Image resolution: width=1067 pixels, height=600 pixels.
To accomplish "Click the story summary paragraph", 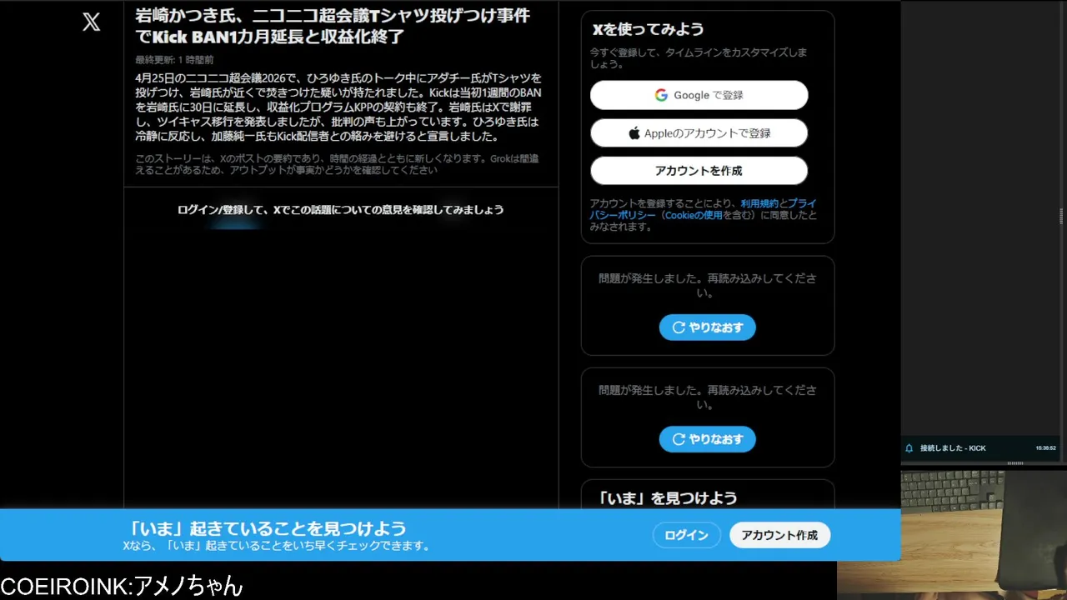I will [338, 107].
